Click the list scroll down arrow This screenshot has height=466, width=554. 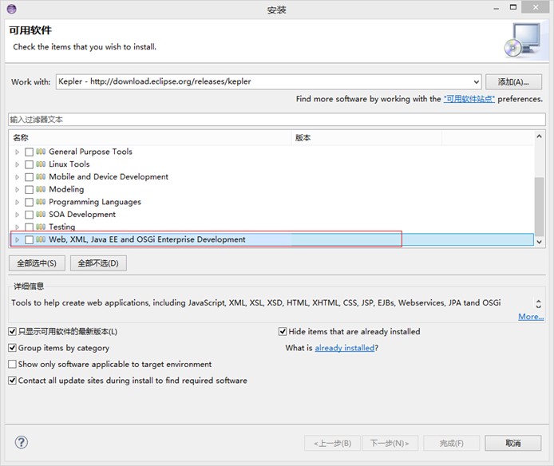click(x=539, y=242)
